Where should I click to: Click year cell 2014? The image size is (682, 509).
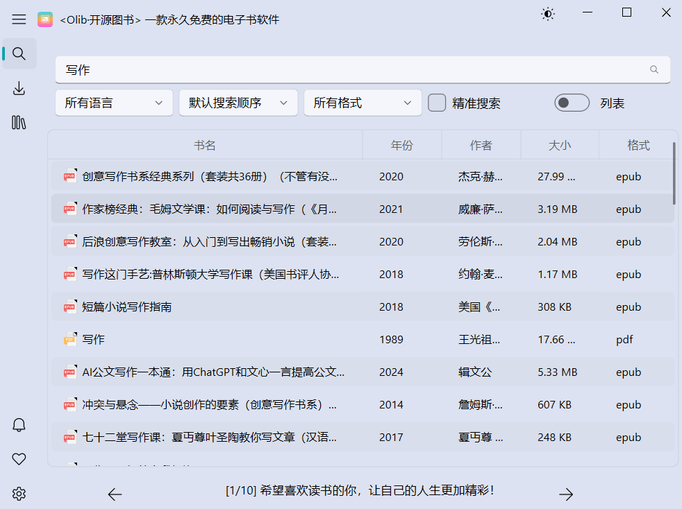click(391, 404)
